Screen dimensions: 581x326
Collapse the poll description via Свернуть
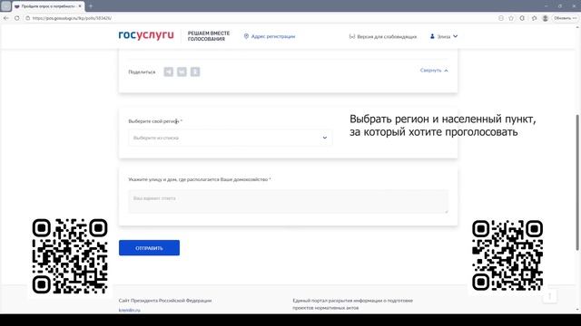coord(434,71)
